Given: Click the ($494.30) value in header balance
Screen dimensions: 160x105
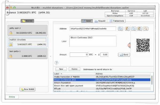Looking at the screenshot, I should 44,13.
